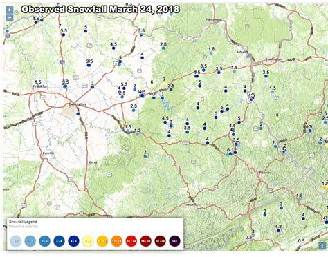
Task: Select the dark red 24 - 30 legend swatch
Action: [x=146, y=241]
